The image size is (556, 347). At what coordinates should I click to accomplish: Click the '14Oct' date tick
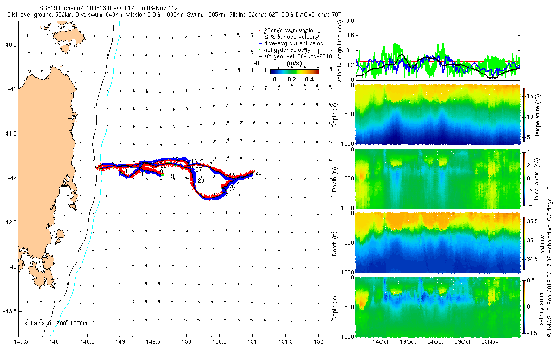[x=380, y=341]
